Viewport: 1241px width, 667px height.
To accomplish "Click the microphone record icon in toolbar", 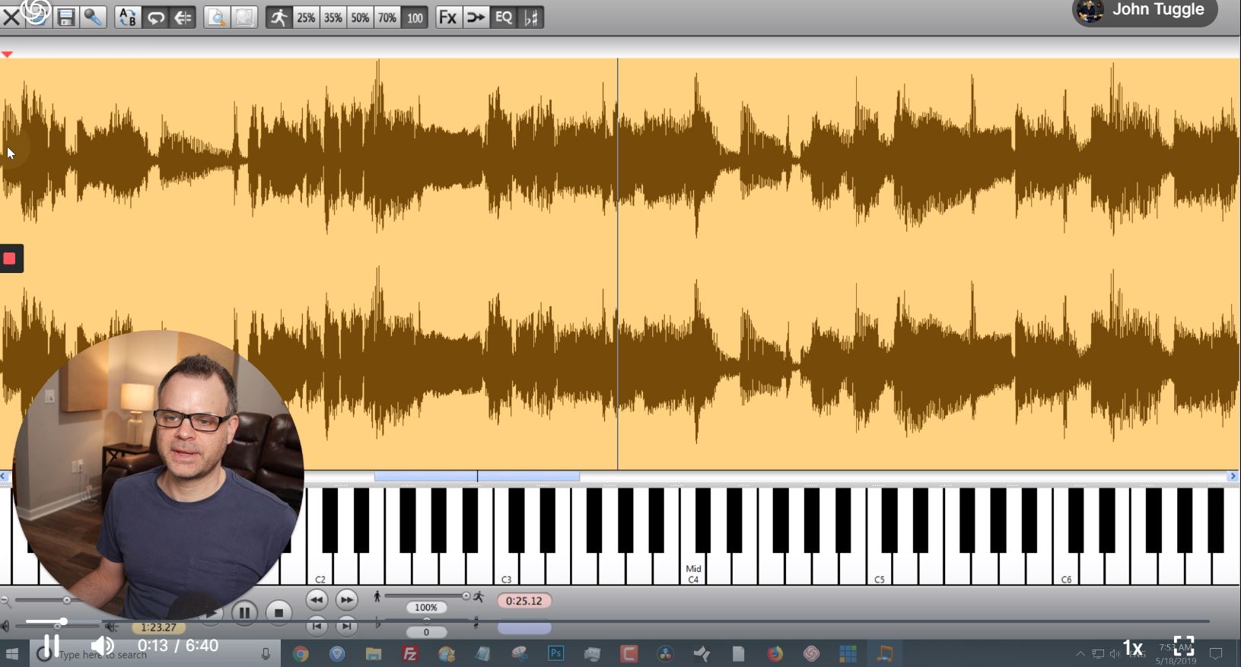I will click(93, 17).
